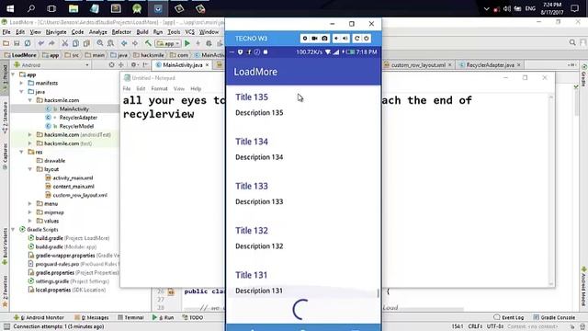Image resolution: width=588 pixels, height=331 pixels.
Task: Click the Notepad vertical scrollbar
Action: (x=551, y=190)
